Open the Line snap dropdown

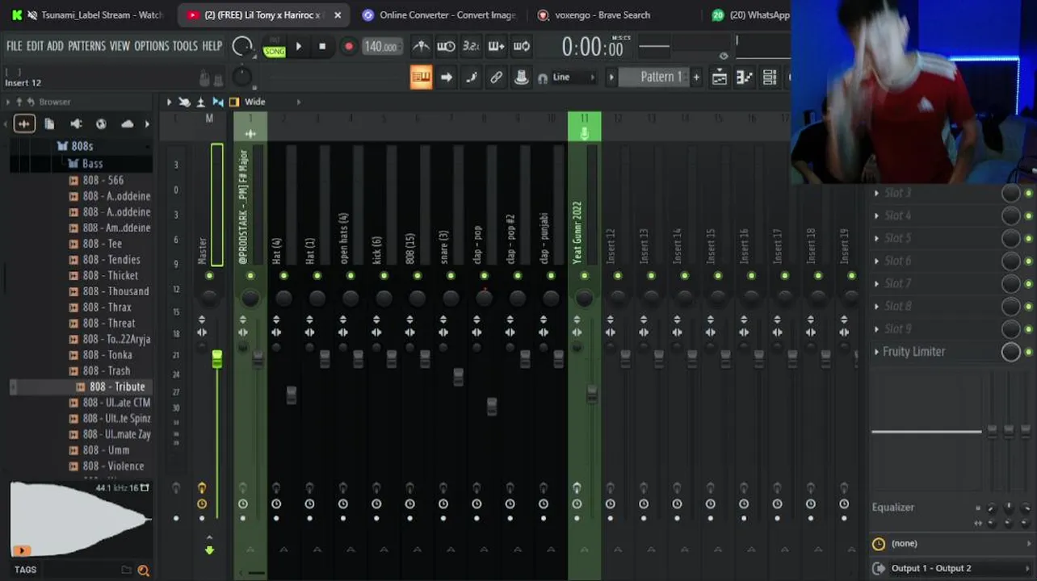click(x=573, y=77)
